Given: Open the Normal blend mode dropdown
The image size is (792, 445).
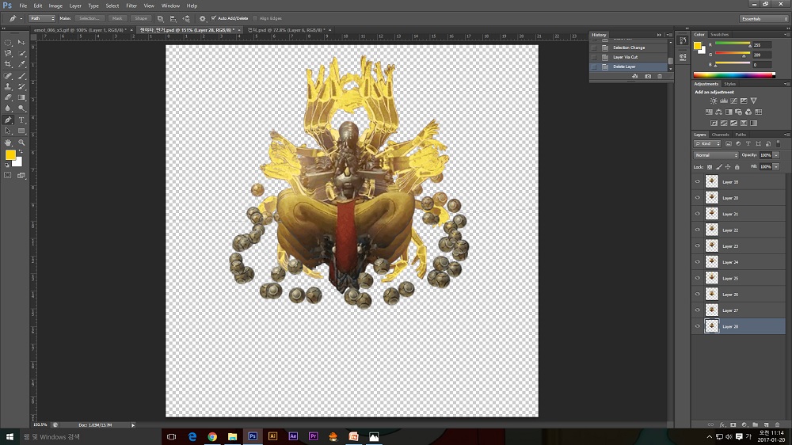Looking at the screenshot, I should click(716, 155).
